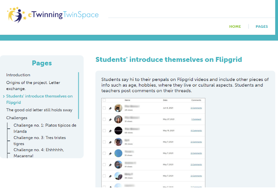Go to the HOME menu item

coord(235,26)
